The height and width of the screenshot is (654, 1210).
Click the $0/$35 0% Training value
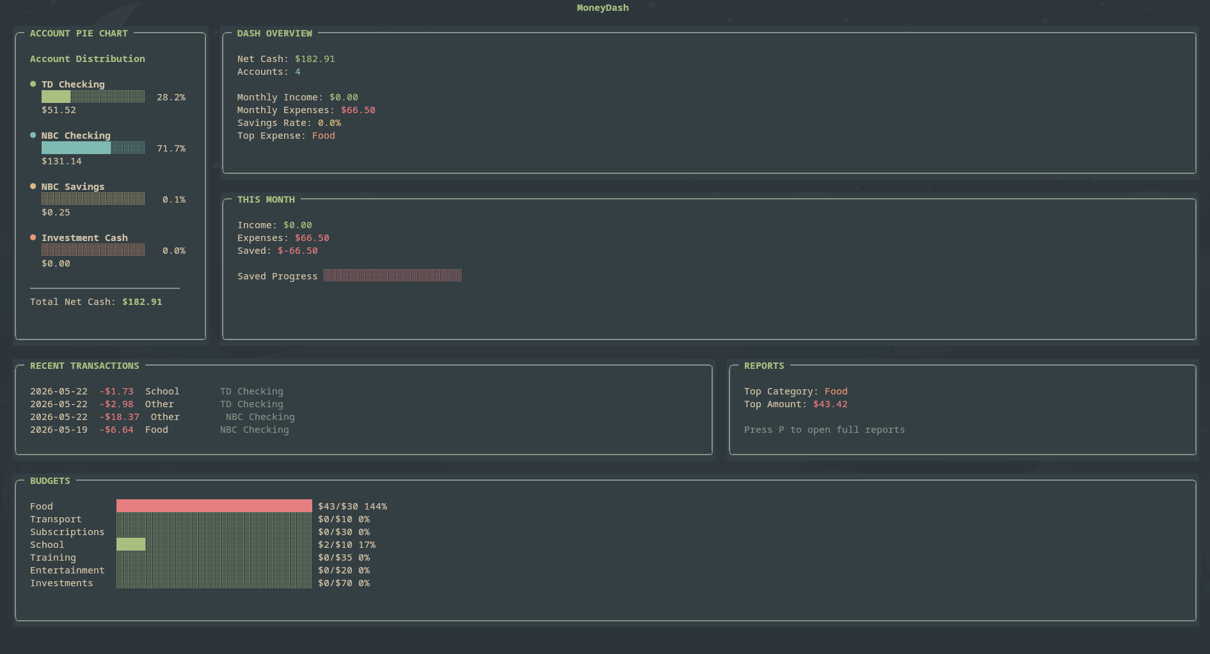(344, 557)
